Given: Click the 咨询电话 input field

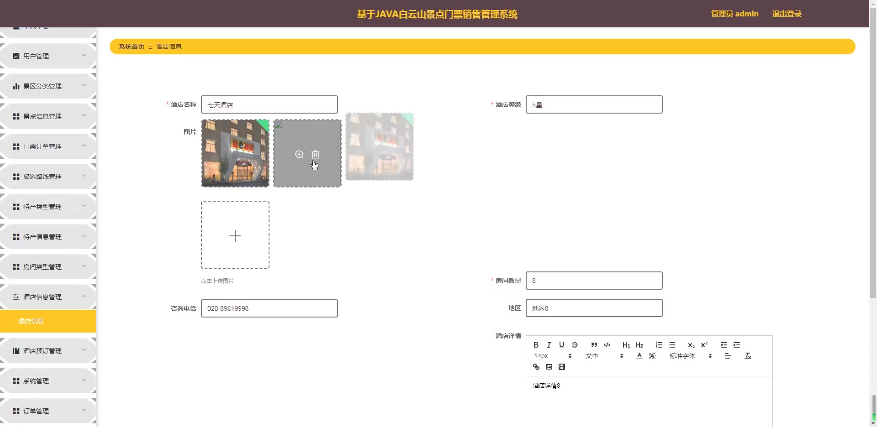Looking at the screenshot, I should tap(269, 308).
